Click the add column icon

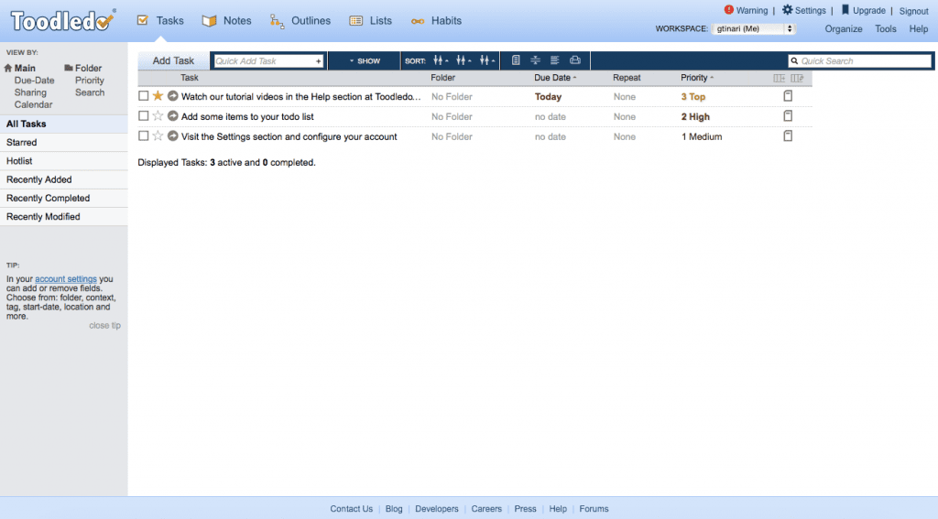(x=779, y=78)
